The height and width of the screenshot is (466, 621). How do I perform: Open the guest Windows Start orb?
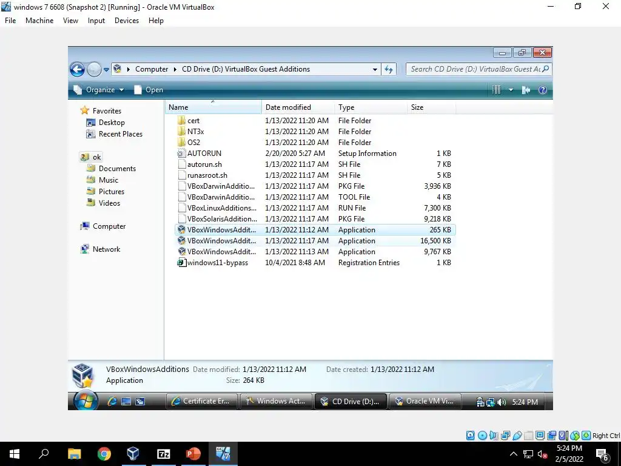pyautogui.click(x=85, y=400)
